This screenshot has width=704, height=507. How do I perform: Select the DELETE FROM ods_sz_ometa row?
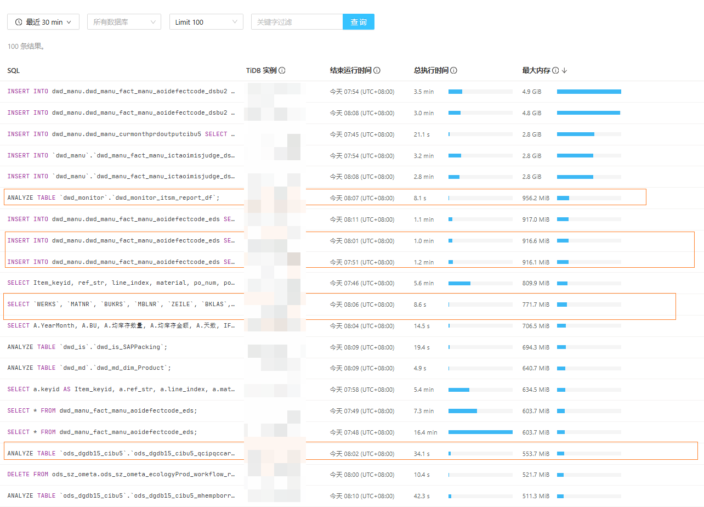pyautogui.click(x=352, y=475)
